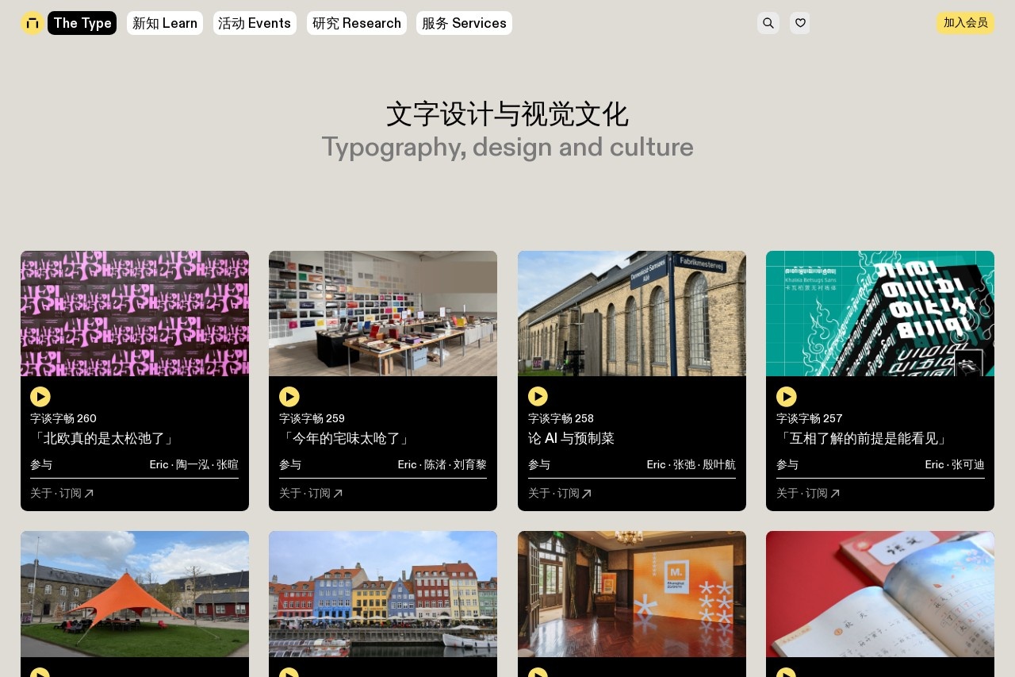Click 关于 link in episode 257 card
This screenshot has height=677, width=1015.
pos(787,494)
